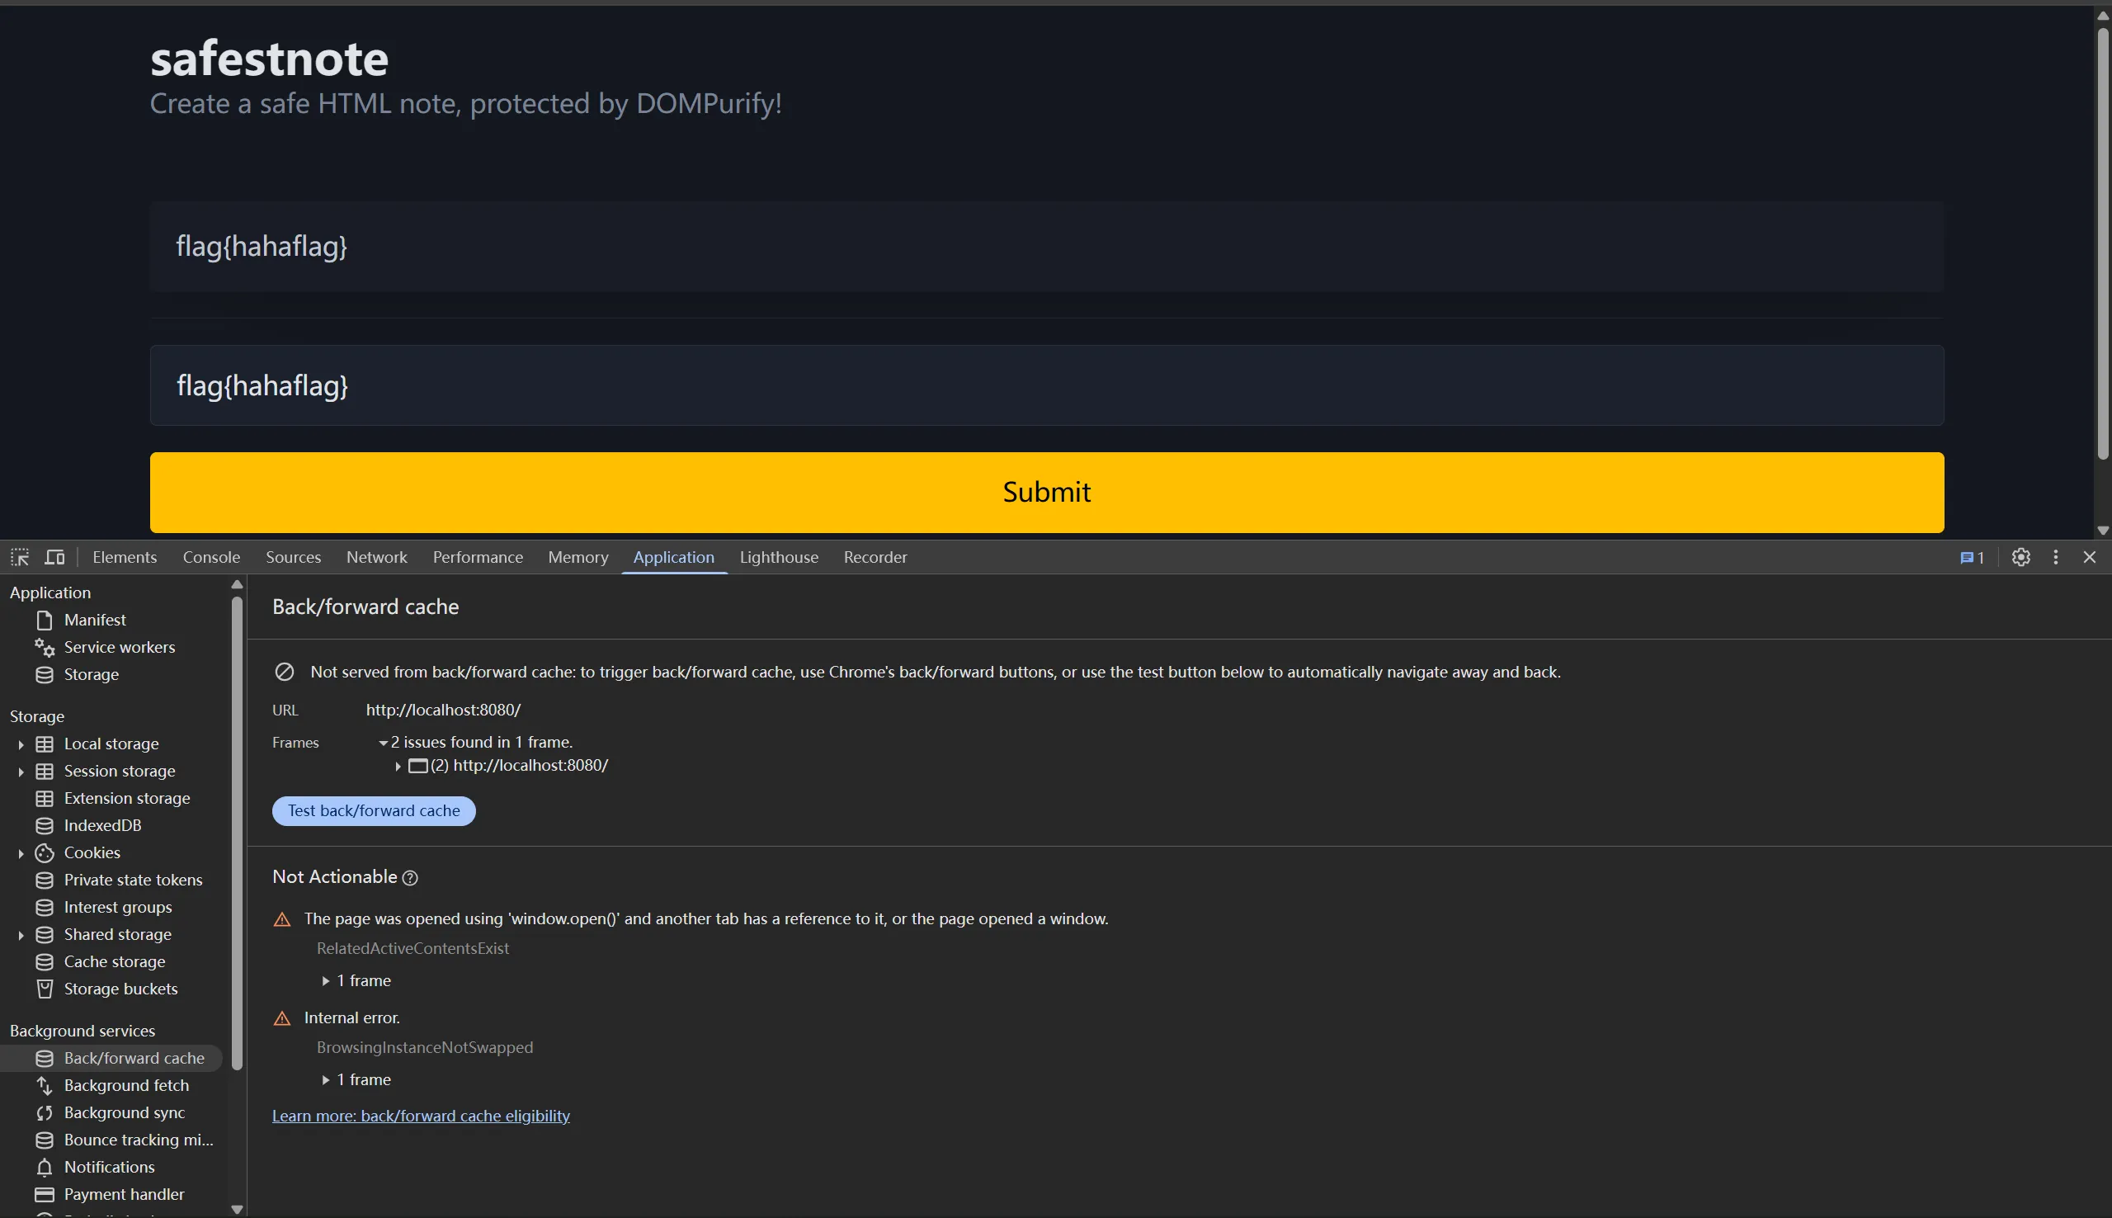
Task: Open DevTools settings gear
Action: click(x=2020, y=557)
